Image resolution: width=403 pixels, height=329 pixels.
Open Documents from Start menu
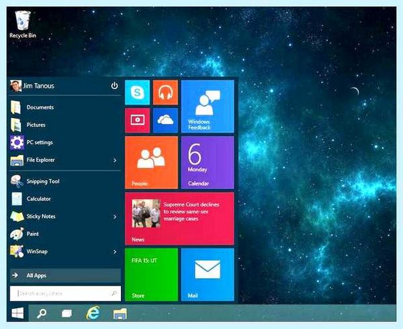pos(64,107)
